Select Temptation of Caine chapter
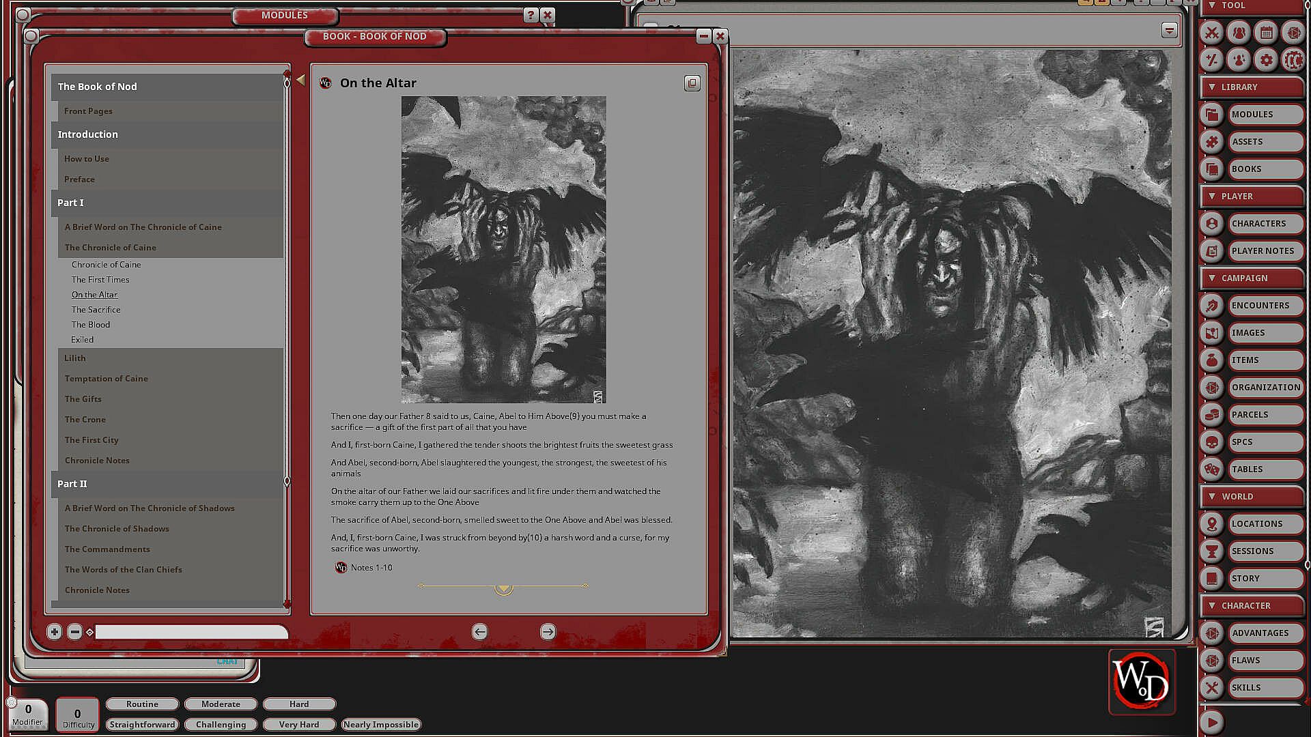This screenshot has width=1311, height=737. coord(107,379)
